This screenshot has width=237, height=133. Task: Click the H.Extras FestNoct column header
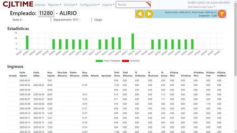tap(222, 74)
